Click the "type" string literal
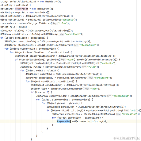This screenshot has height=141, width=141. click(94, 89)
